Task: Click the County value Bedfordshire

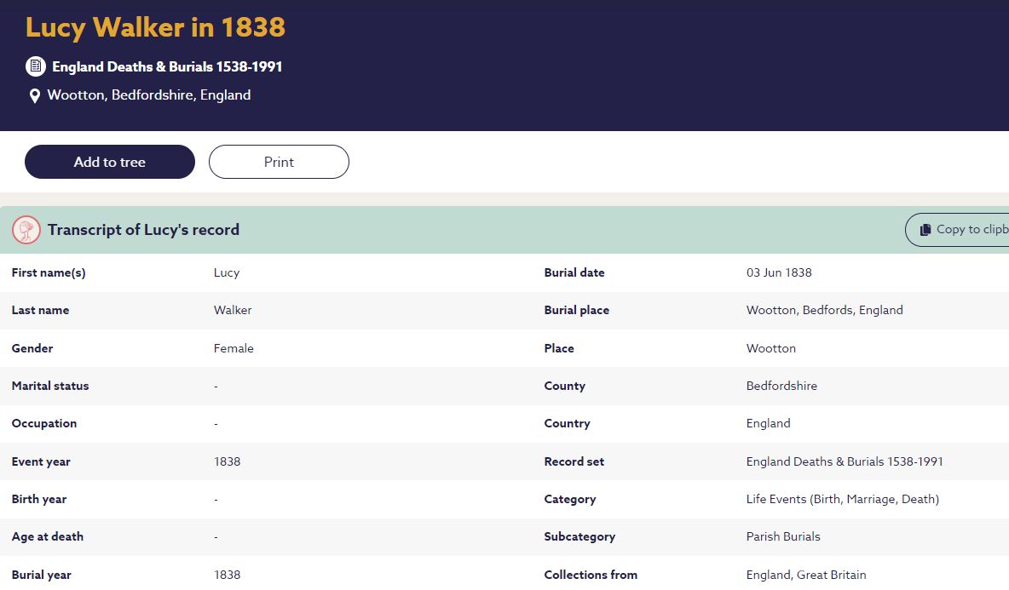Action: pyautogui.click(x=781, y=386)
